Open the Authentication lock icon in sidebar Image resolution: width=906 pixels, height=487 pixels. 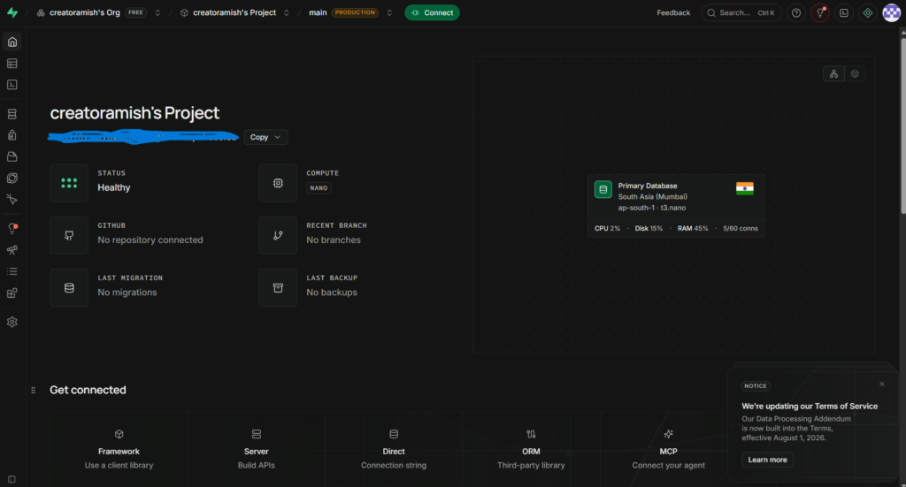(12, 135)
